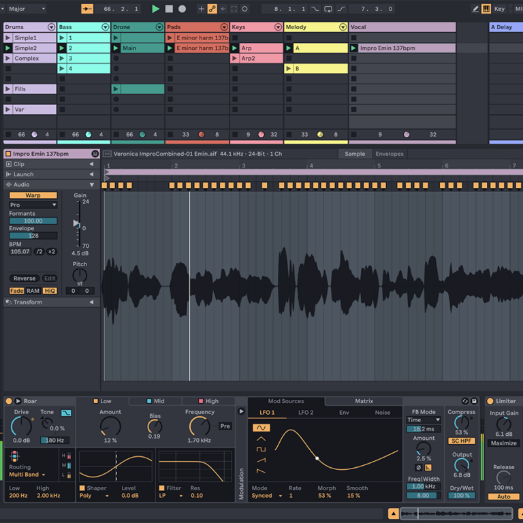Switch to the Envelopes tab
Viewport: 523px width, 523px height.
click(390, 154)
